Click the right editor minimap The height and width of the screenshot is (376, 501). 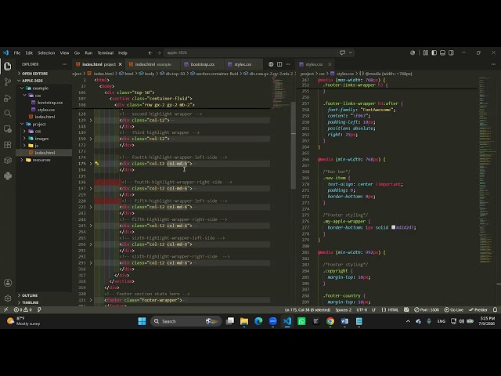pyautogui.click(x=485, y=169)
